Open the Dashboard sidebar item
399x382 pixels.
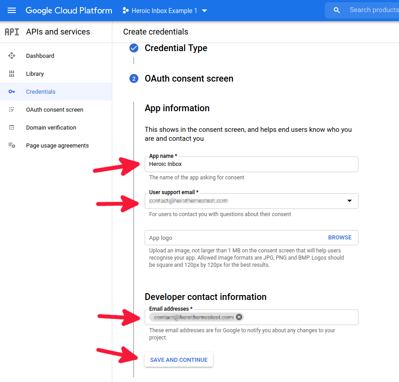[x=56, y=56]
